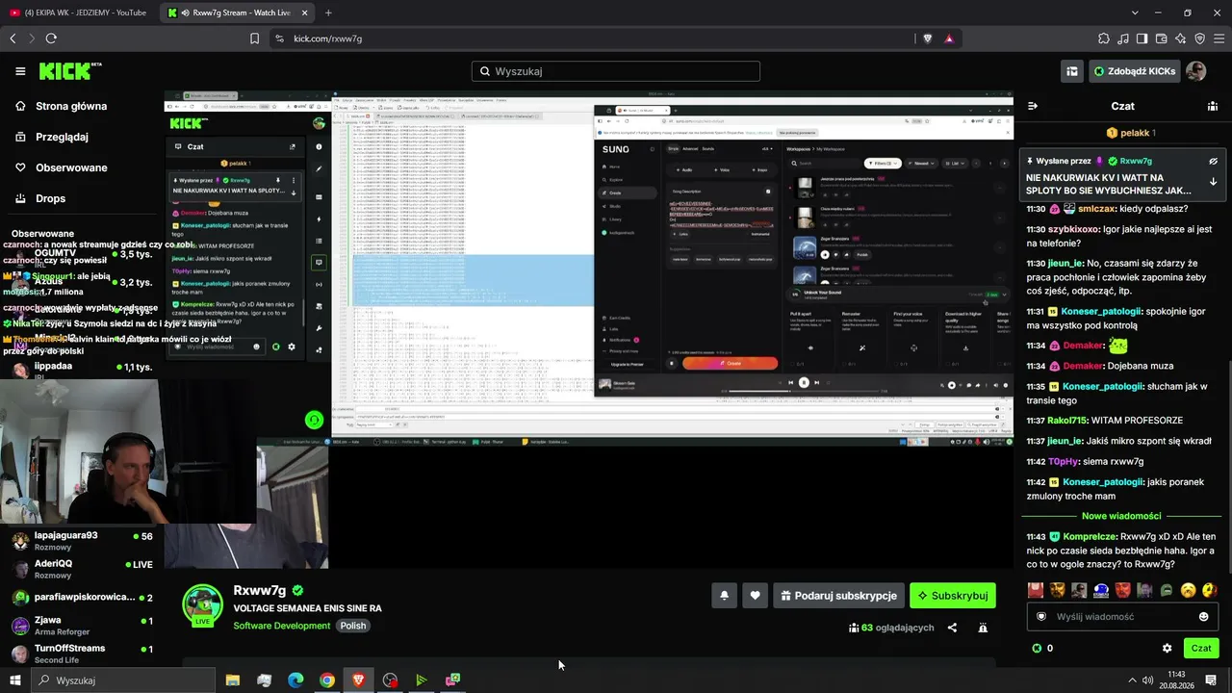Open the Software Development category link
Viewport: 1232px width, 693px height.
[x=282, y=626]
